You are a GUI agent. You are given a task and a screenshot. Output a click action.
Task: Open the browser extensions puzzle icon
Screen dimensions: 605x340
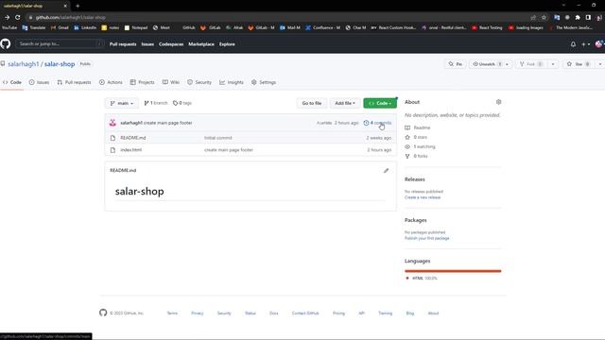click(x=578, y=17)
